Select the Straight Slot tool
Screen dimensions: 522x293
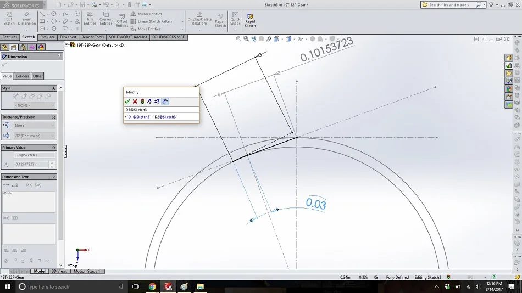coord(42,29)
